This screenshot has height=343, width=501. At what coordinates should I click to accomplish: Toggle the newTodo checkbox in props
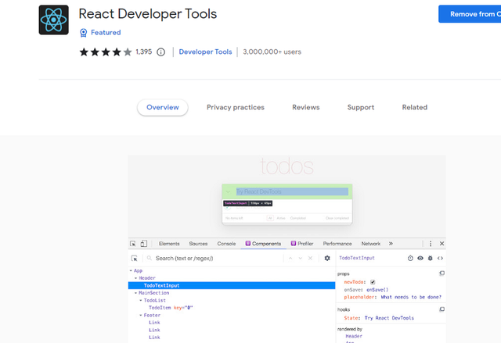(x=373, y=282)
